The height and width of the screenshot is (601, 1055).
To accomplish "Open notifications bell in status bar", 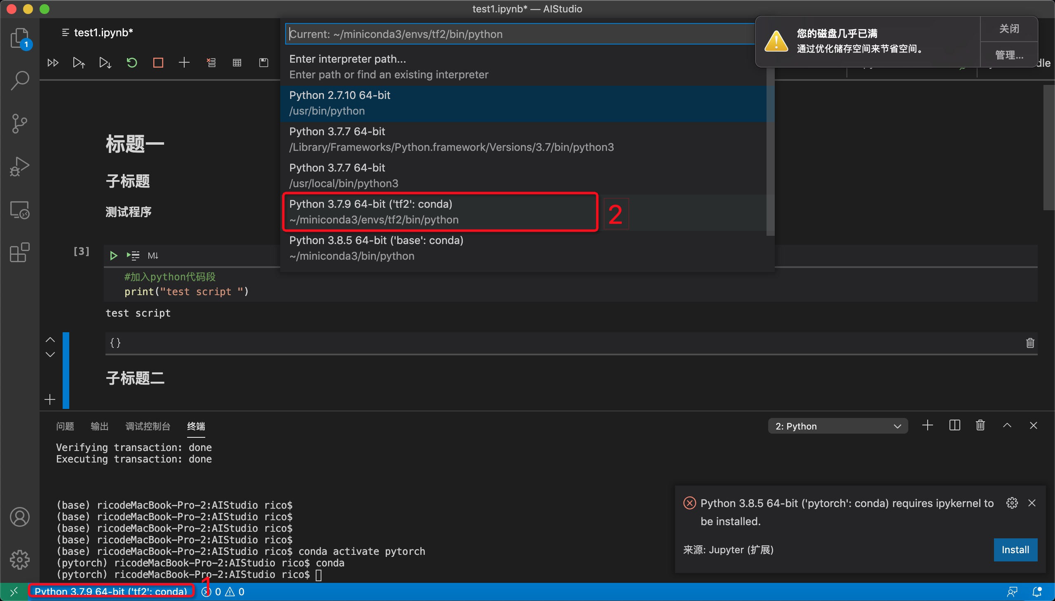I will [1037, 592].
